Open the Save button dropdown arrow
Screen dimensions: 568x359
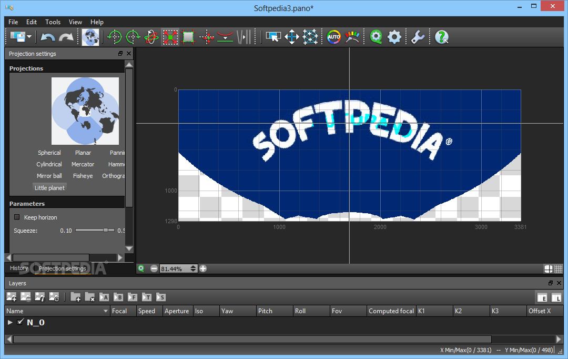(29, 37)
